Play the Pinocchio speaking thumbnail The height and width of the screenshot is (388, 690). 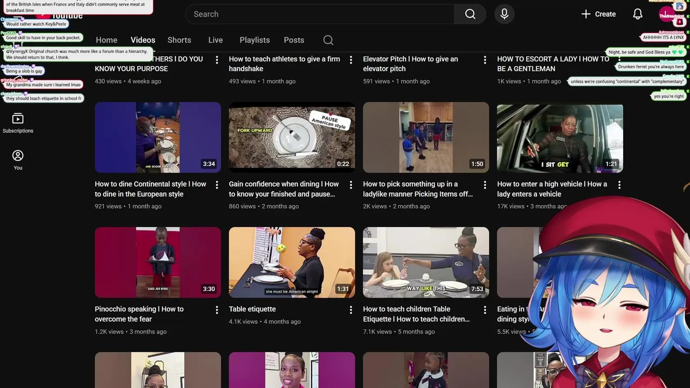pyautogui.click(x=158, y=262)
